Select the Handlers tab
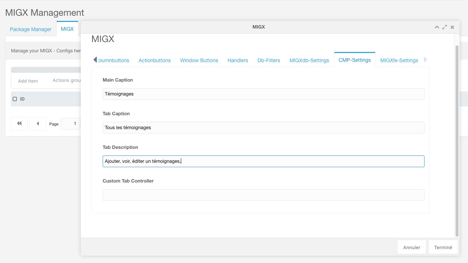This screenshot has height=263, width=468. 238,60
